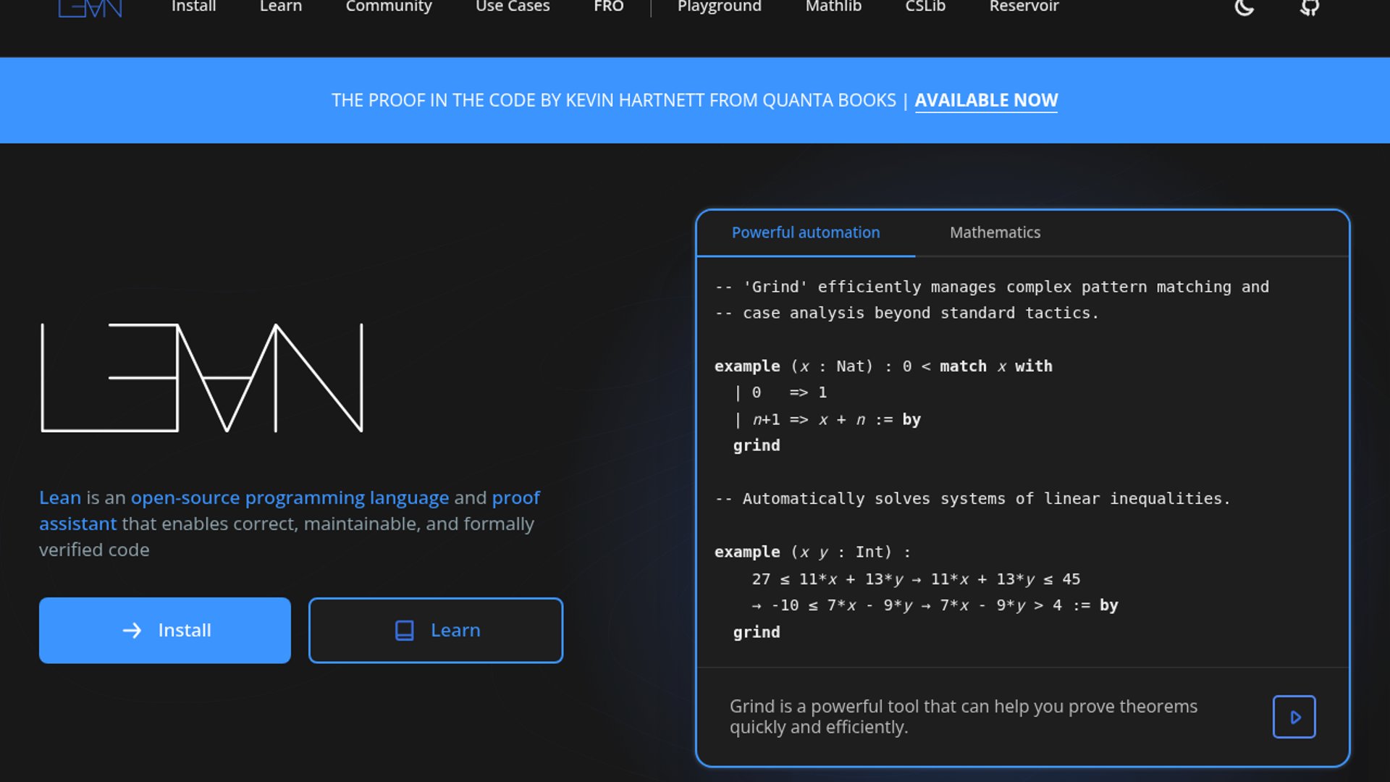Click the outlined Learn button with book icon
Viewport: 1390px width, 782px height.
[x=436, y=630]
